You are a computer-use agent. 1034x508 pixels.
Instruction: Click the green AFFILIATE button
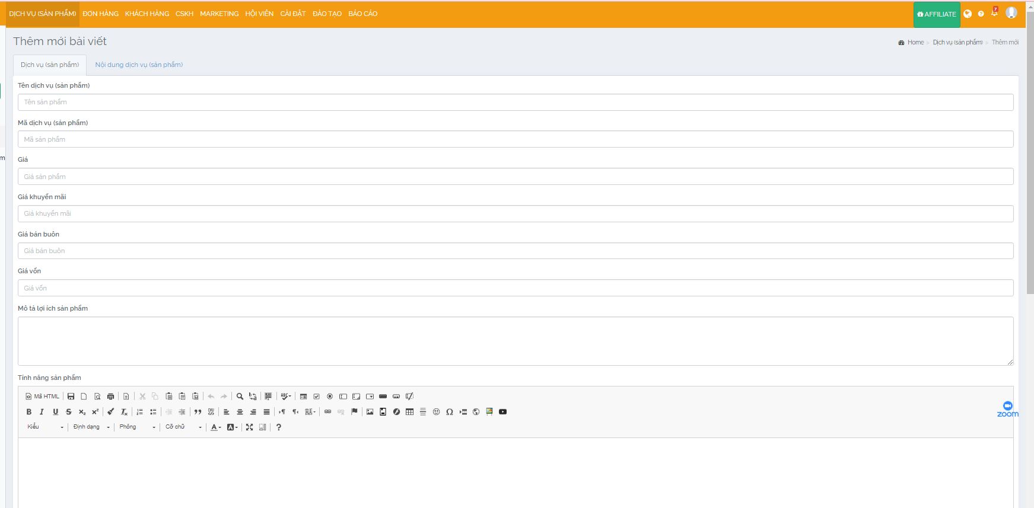pyautogui.click(x=936, y=14)
